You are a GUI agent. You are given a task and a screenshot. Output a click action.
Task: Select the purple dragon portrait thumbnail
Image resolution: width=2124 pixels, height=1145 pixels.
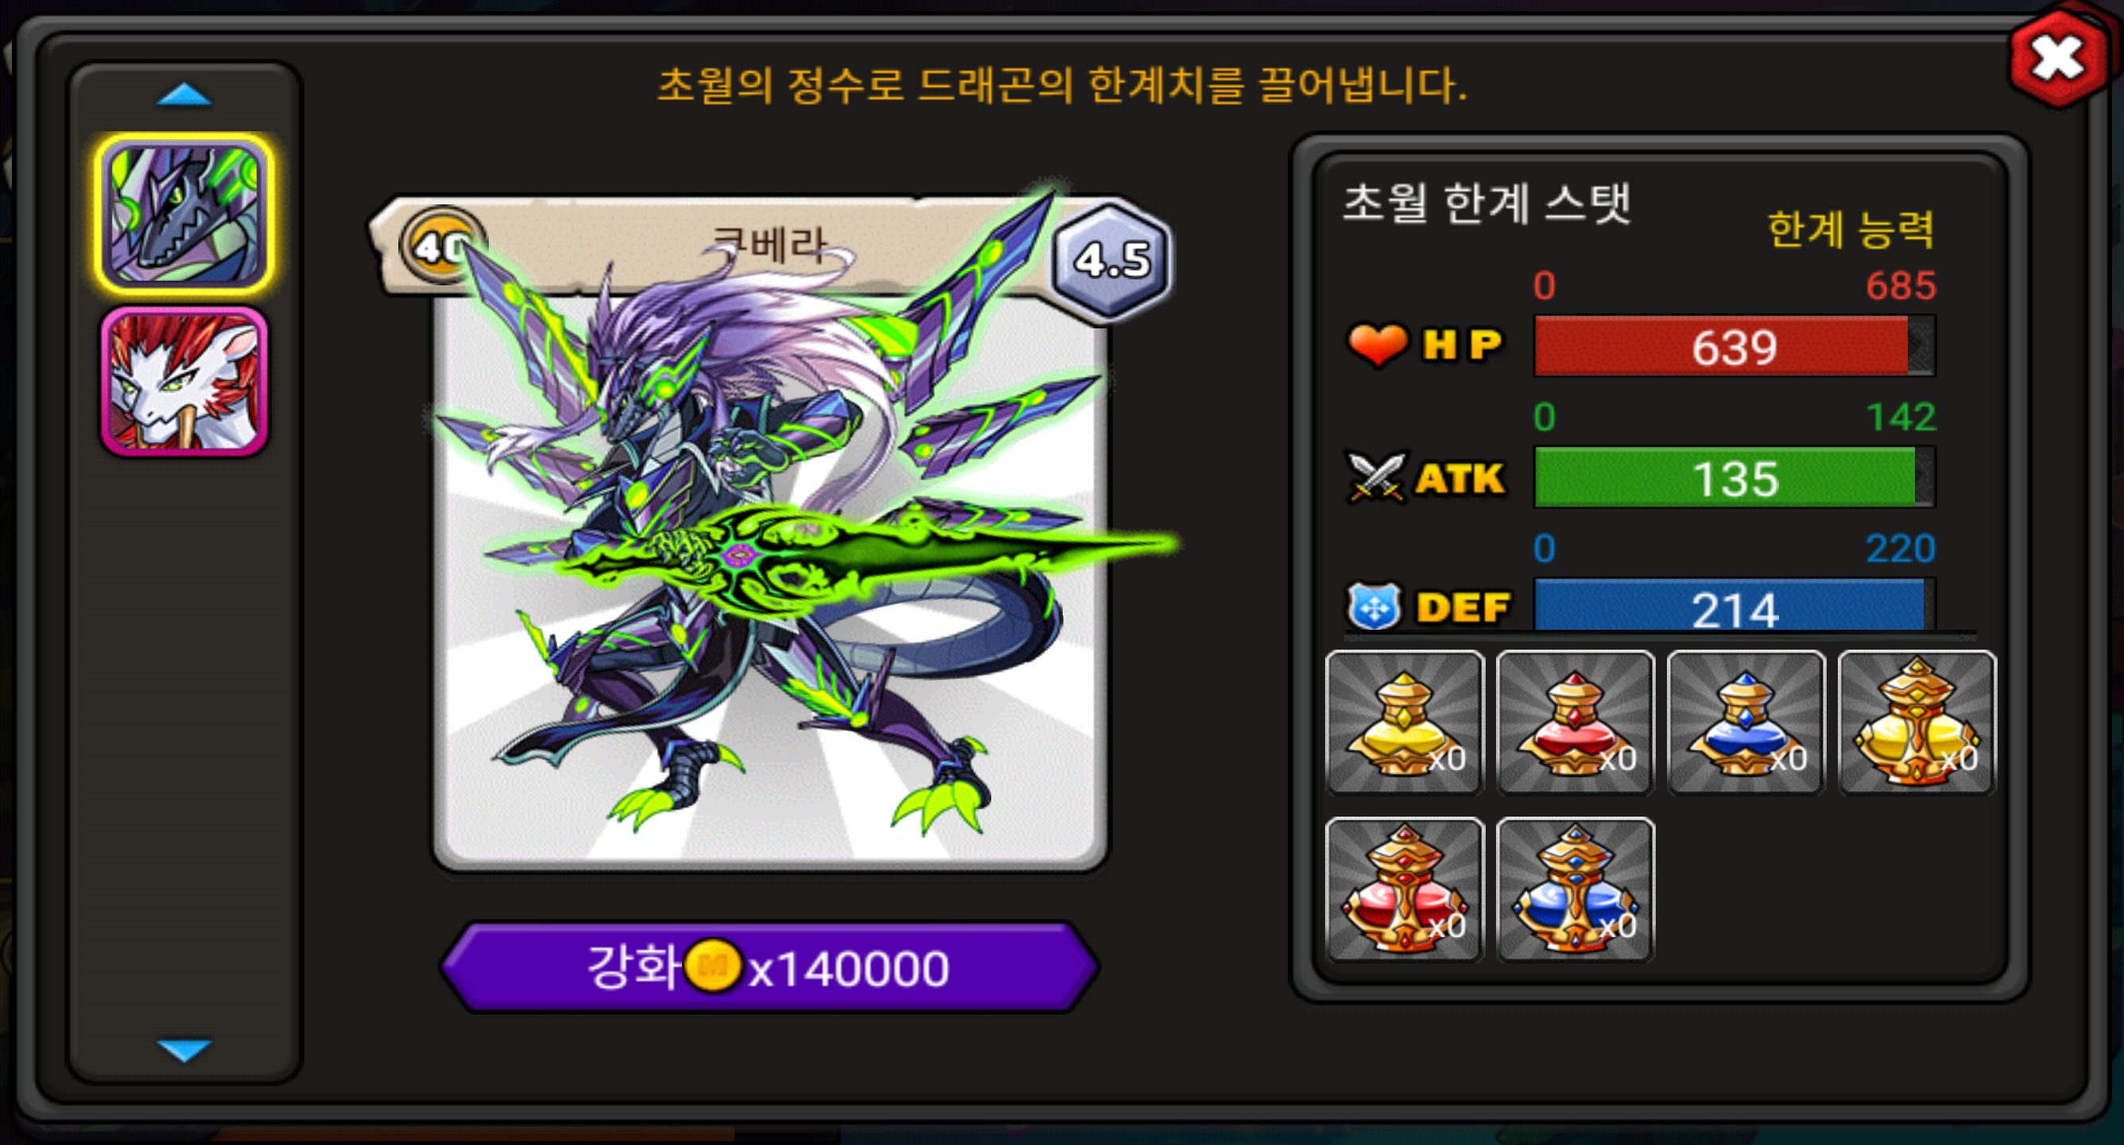184,214
